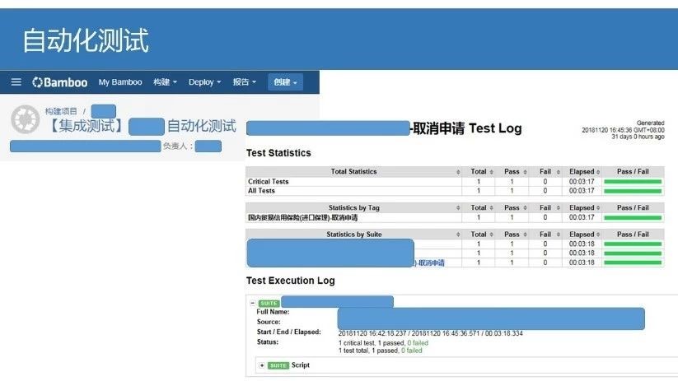The height and width of the screenshot is (381, 678).
Task: Open the hamburger sidebar menu icon
Action: (16, 82)
